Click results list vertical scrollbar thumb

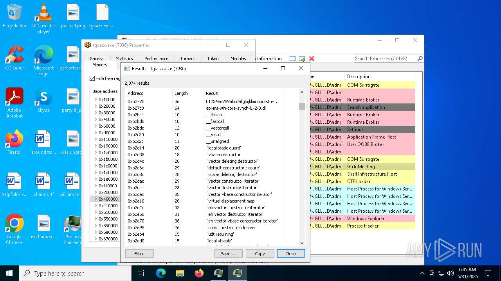click(302, 107)
